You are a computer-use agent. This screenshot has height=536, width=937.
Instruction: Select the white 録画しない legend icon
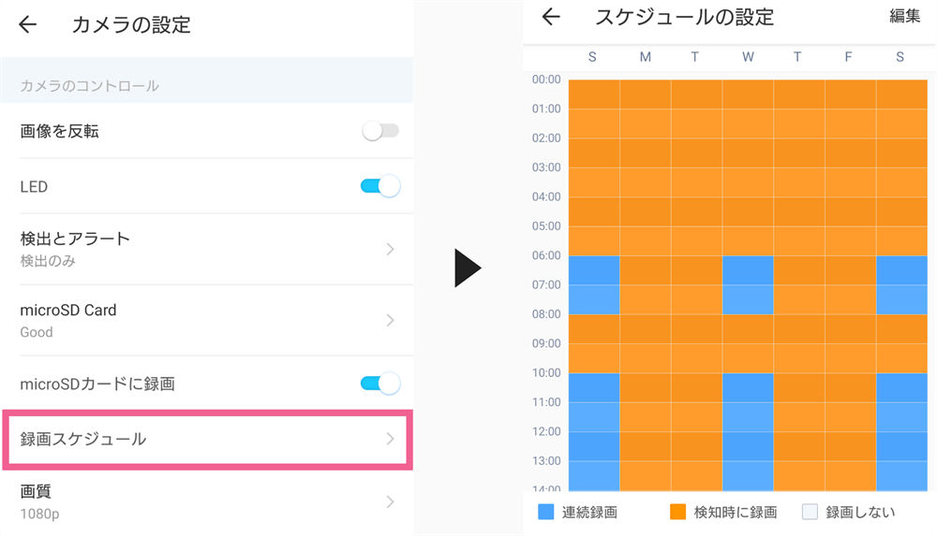click(x=810, y=512)
